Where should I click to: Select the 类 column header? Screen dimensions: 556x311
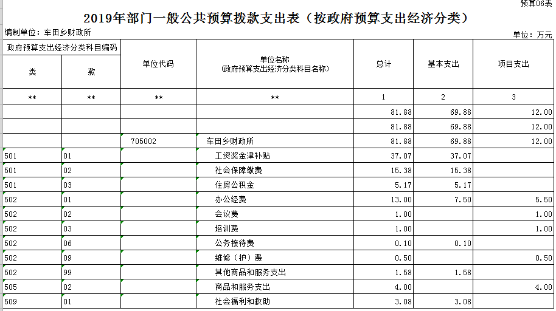[x=32, y=72]
